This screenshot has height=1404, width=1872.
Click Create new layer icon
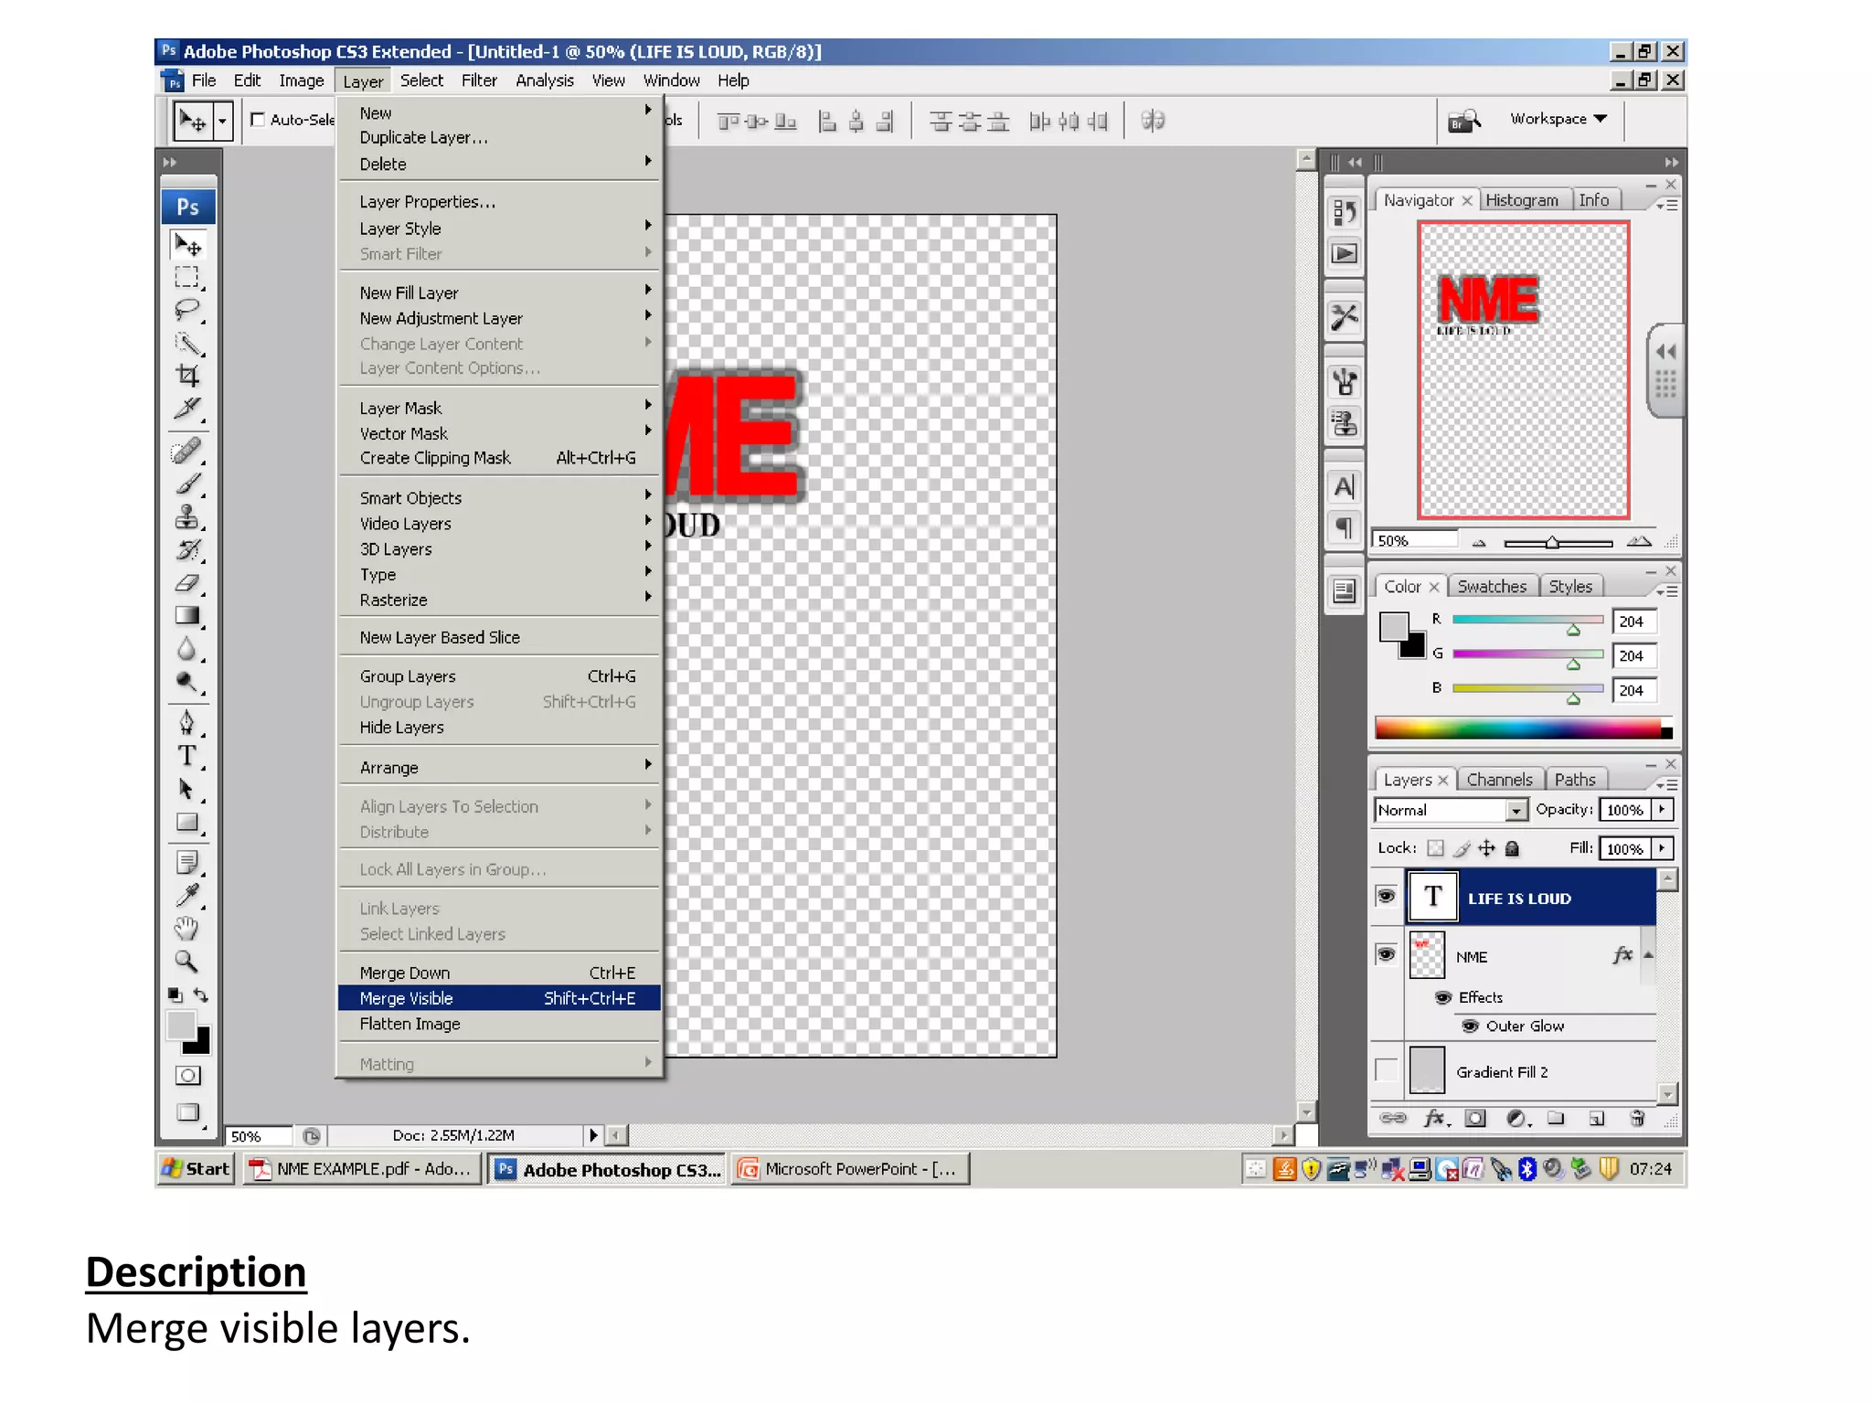[1597, 1118]
